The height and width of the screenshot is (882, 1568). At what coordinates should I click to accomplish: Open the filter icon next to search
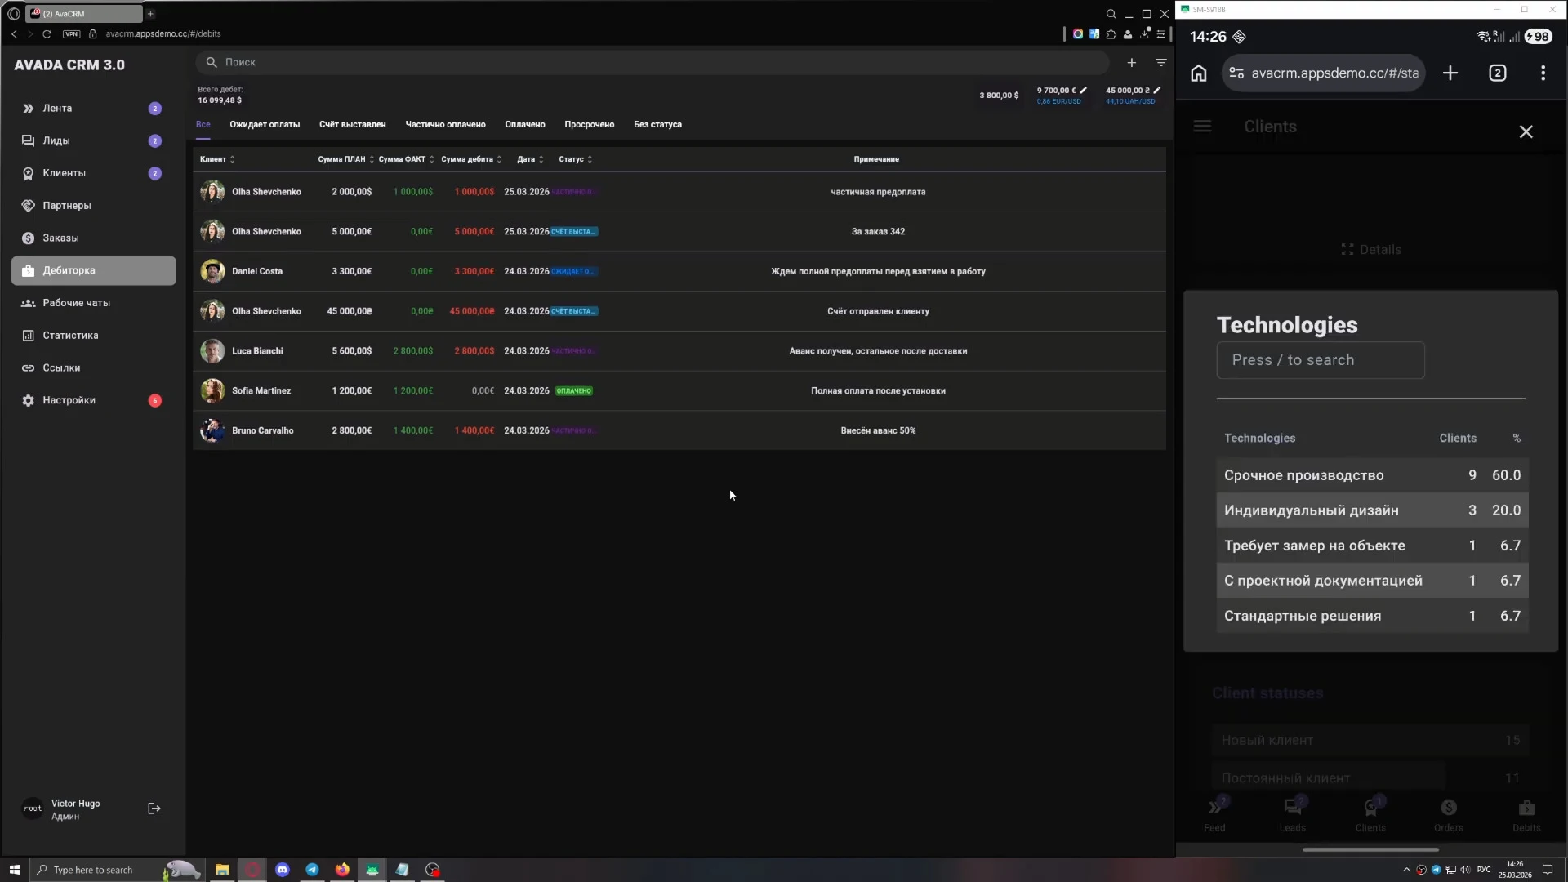coord(1160,63)
